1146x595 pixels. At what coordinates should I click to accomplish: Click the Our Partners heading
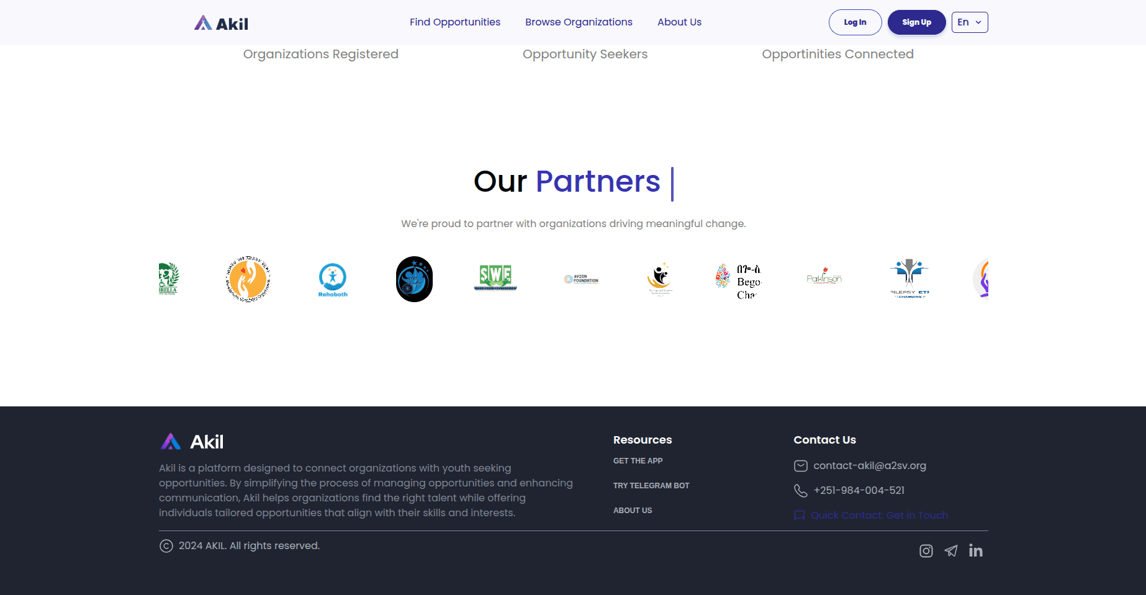pos(567,182)
